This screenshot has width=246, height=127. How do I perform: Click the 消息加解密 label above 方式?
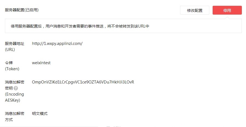click(15, 114)
